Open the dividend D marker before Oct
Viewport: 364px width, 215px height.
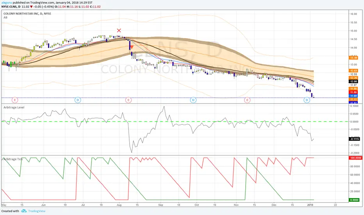click(x=193, y=100)
